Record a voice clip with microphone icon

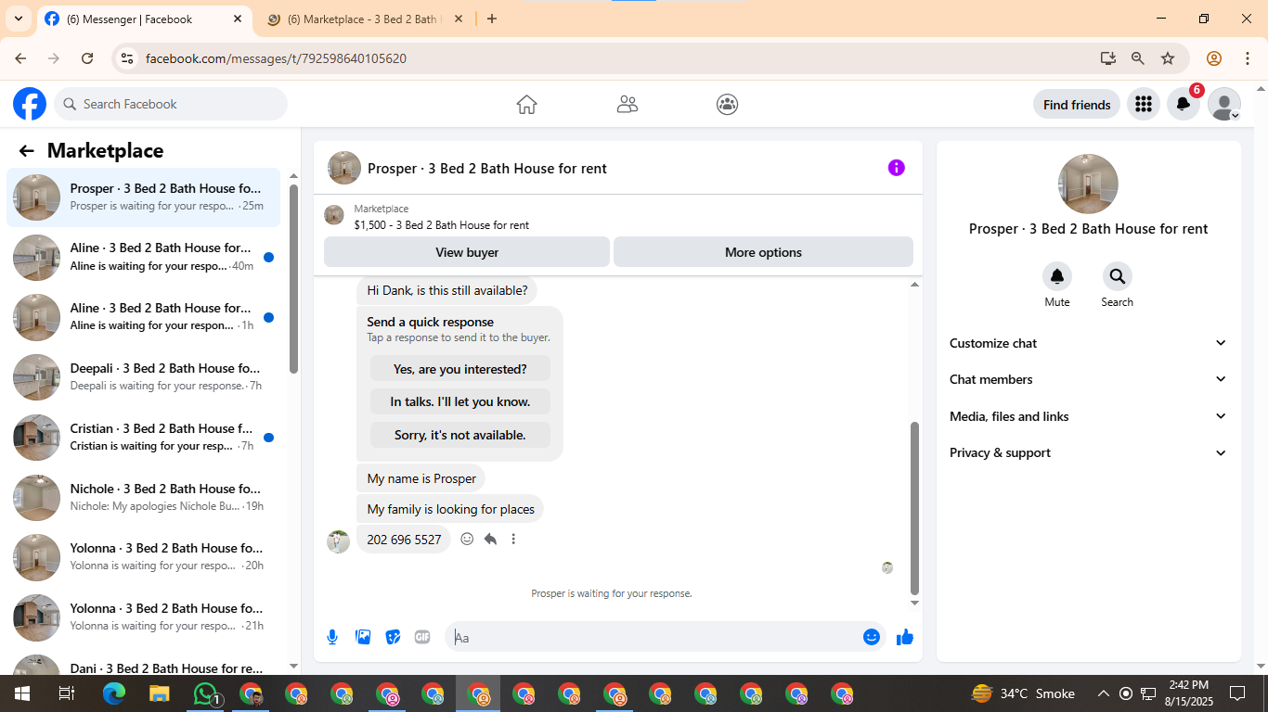click(332, 637)
